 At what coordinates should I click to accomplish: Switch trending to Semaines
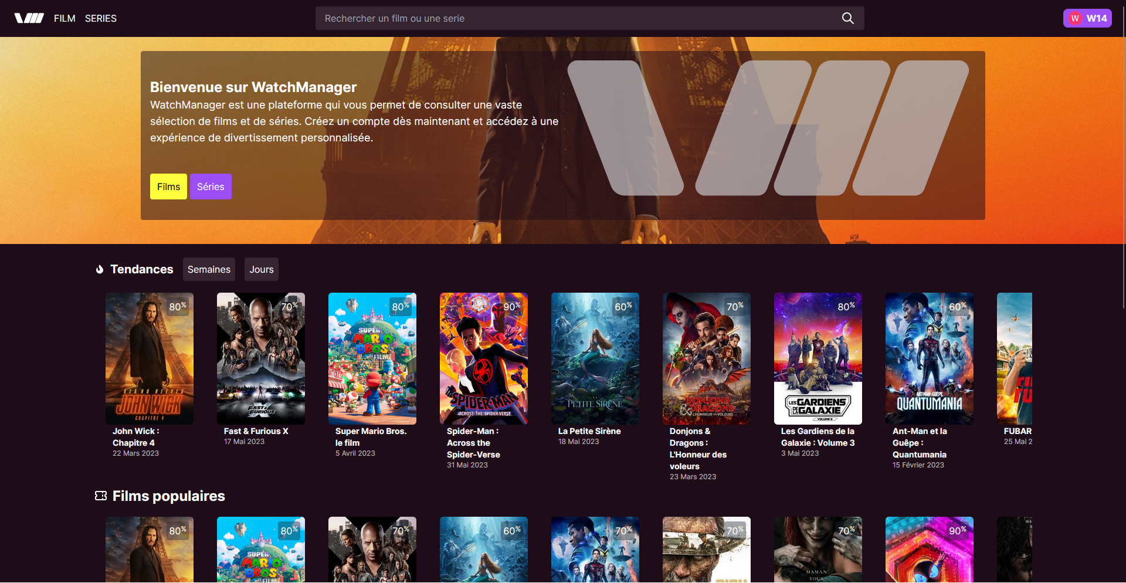(x=209, y=269)
